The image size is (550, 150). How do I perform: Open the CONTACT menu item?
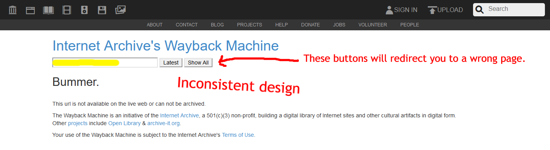tap(187, 25)
